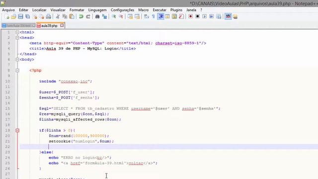Redo edit with gray arrow icon
318x179 pixels.
pos(88,16)
